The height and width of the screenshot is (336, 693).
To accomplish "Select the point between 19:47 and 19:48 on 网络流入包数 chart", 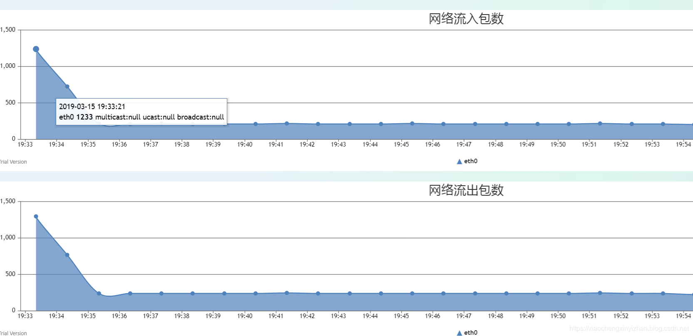I will pyautogui.click(x=475, y=124).
